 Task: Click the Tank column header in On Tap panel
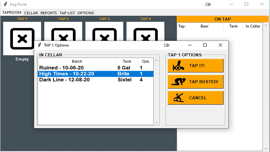point(233,26)
